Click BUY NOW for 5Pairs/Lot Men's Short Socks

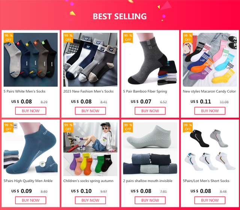[x=210, y=200]
